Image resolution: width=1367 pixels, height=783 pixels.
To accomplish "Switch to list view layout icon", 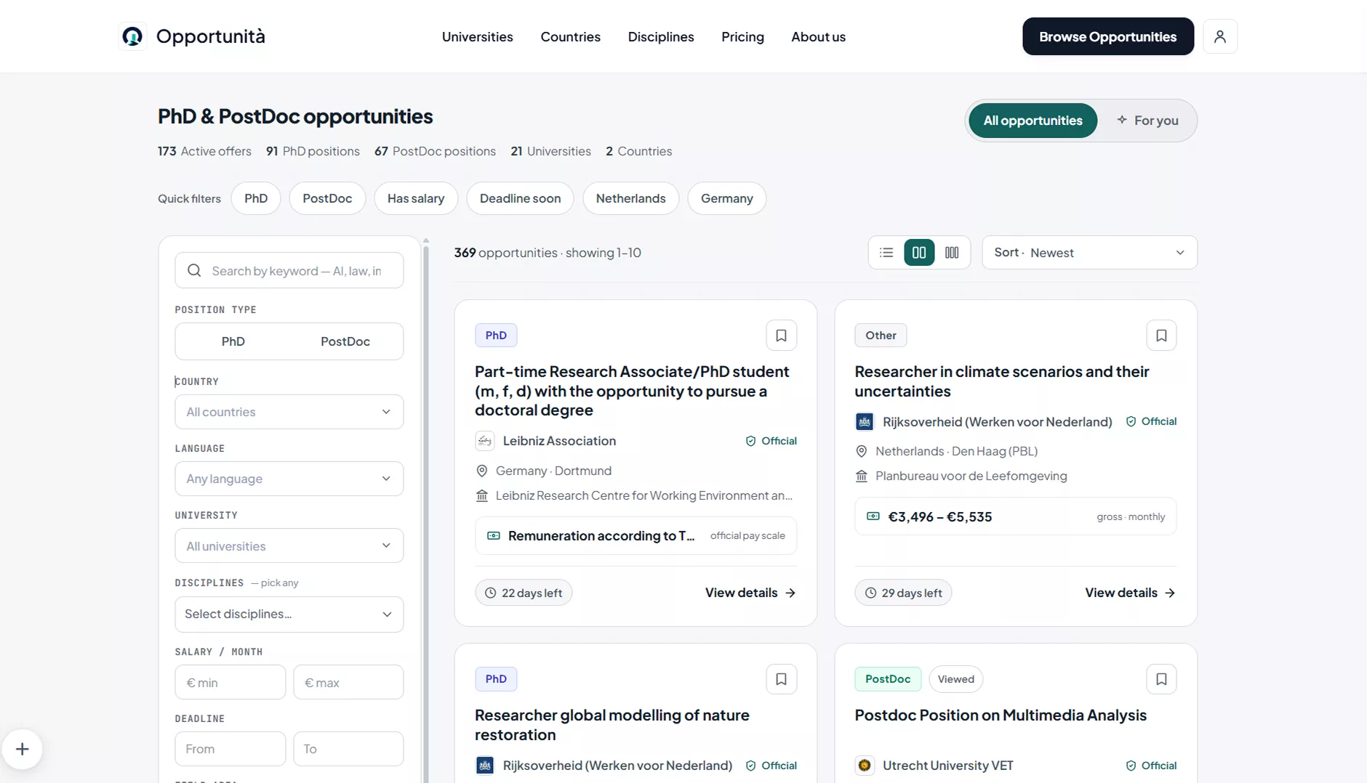I will click(x=886, y=253).
